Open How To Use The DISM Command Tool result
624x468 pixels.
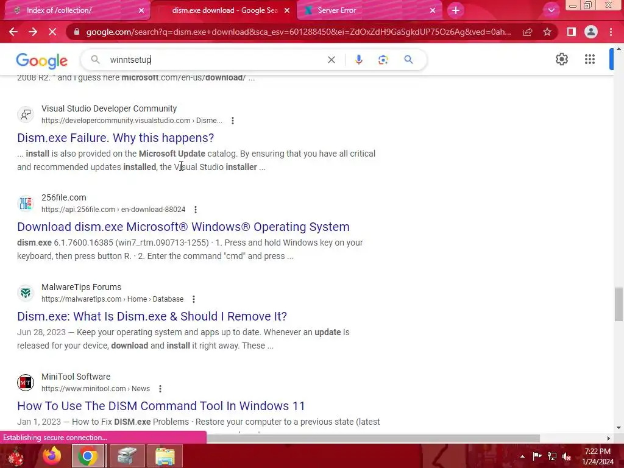[x=161, y=406]
